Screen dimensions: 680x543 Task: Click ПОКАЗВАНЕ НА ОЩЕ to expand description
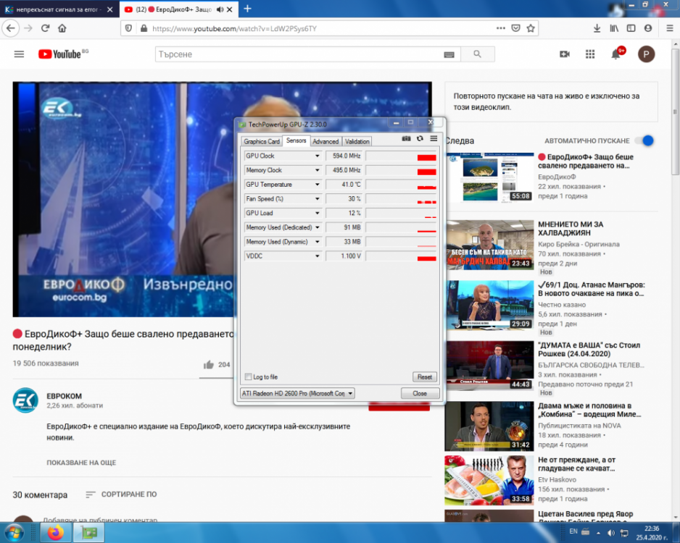click(x=81, y=463)
